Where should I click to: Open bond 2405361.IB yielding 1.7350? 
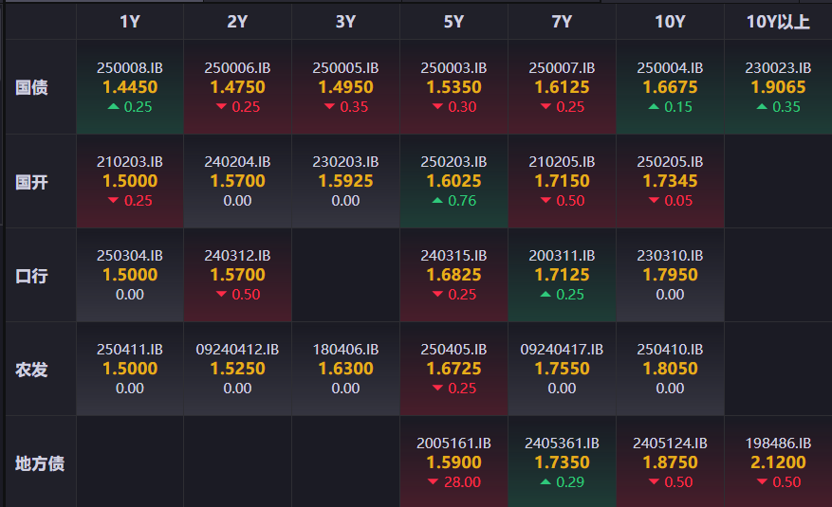[562, 462]
